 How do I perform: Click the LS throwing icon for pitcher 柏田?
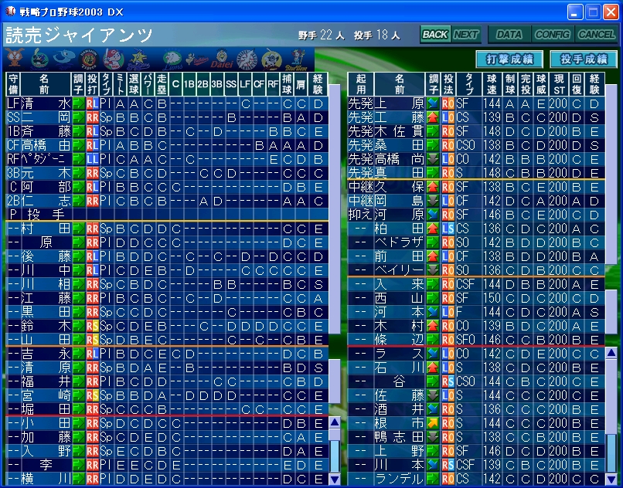click(x=448, y=229)
